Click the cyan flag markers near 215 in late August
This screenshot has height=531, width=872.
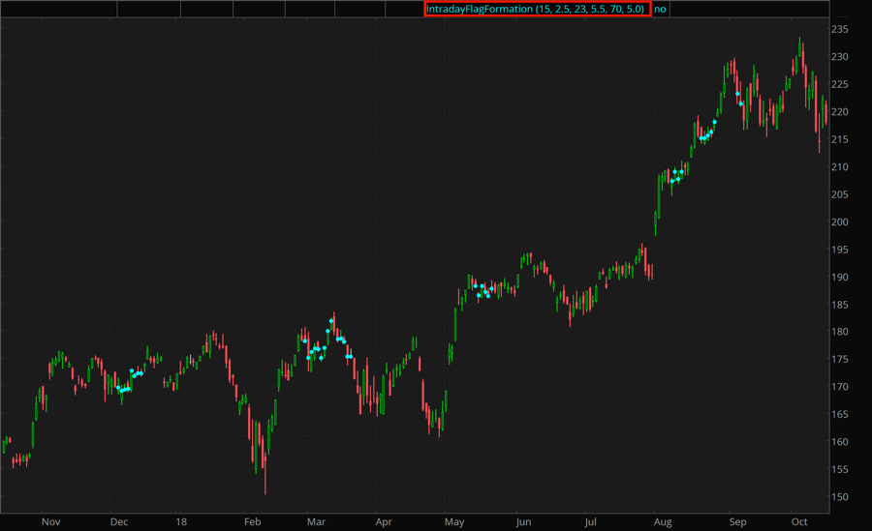pyautogui.click(x=707, y=134)
